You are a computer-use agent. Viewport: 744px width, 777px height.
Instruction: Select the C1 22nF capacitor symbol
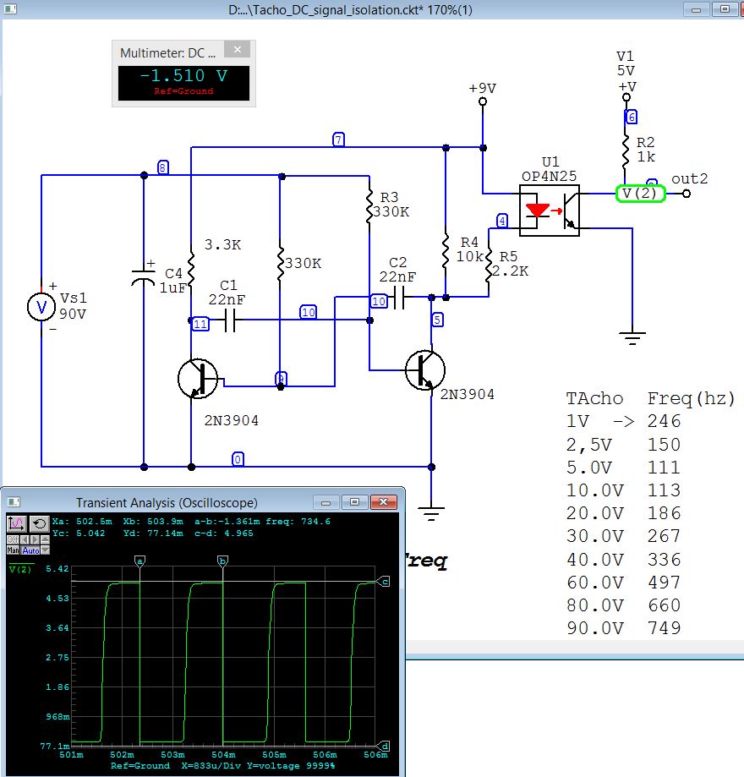[229, 320]
